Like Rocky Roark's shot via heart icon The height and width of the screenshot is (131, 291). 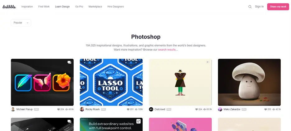pos(128,109)
